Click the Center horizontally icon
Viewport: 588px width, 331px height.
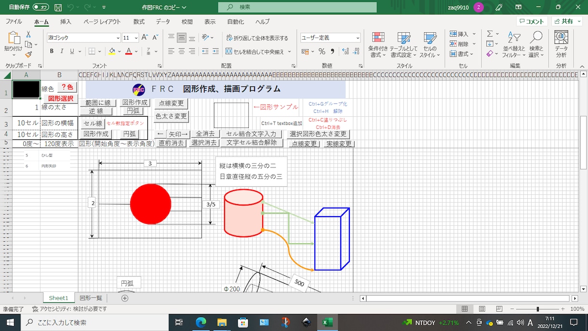click(x=181, y=51)
